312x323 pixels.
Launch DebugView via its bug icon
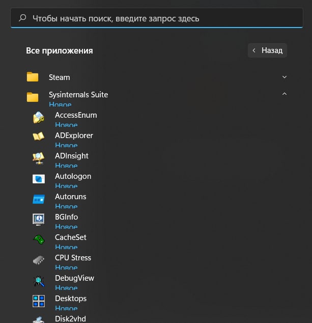[x=39, y=281]
